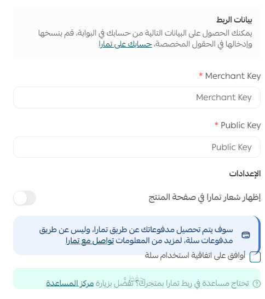Click the Public Key field label
The image size is (265, 299).
coord(240,125)
